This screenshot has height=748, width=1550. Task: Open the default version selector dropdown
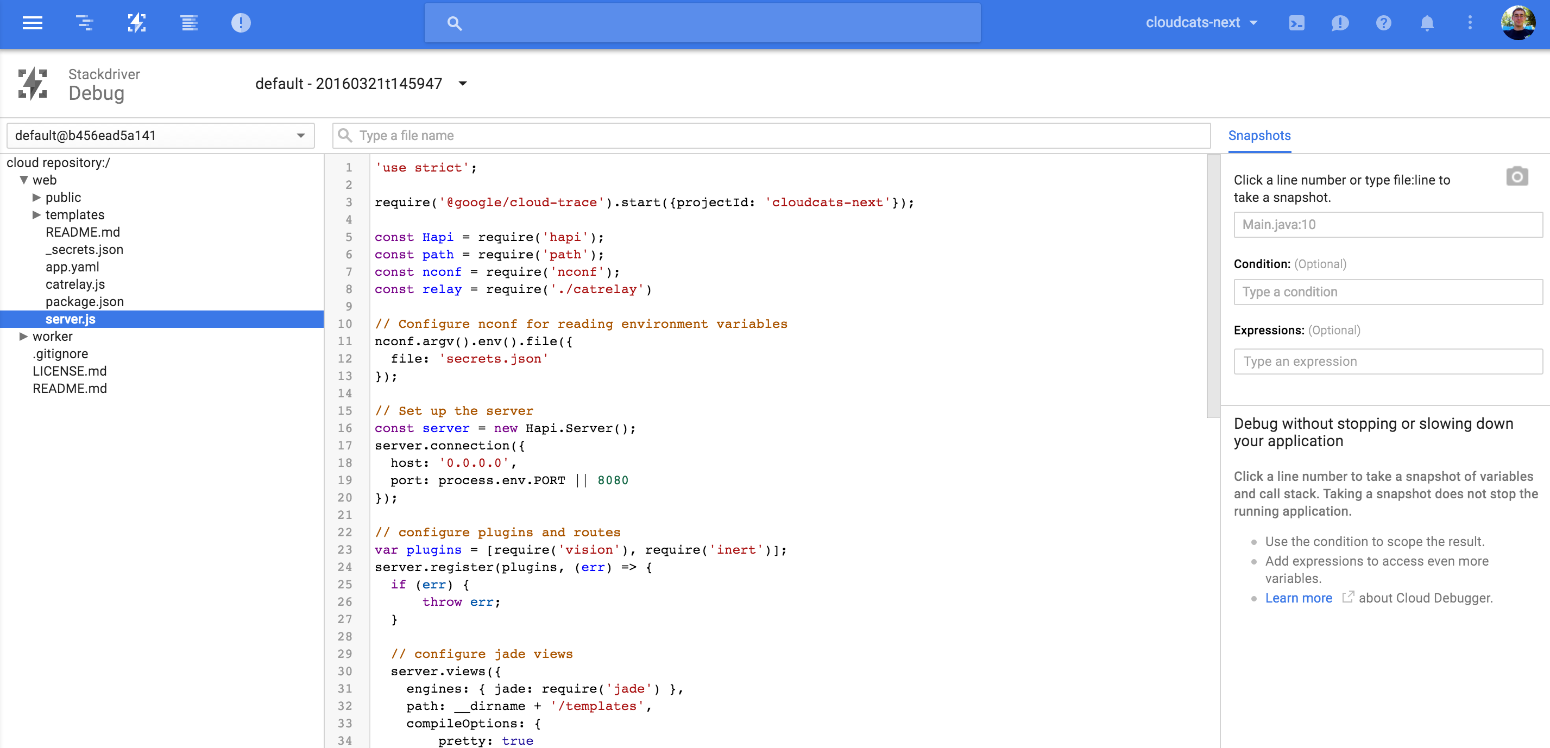(x=361, y=84)
